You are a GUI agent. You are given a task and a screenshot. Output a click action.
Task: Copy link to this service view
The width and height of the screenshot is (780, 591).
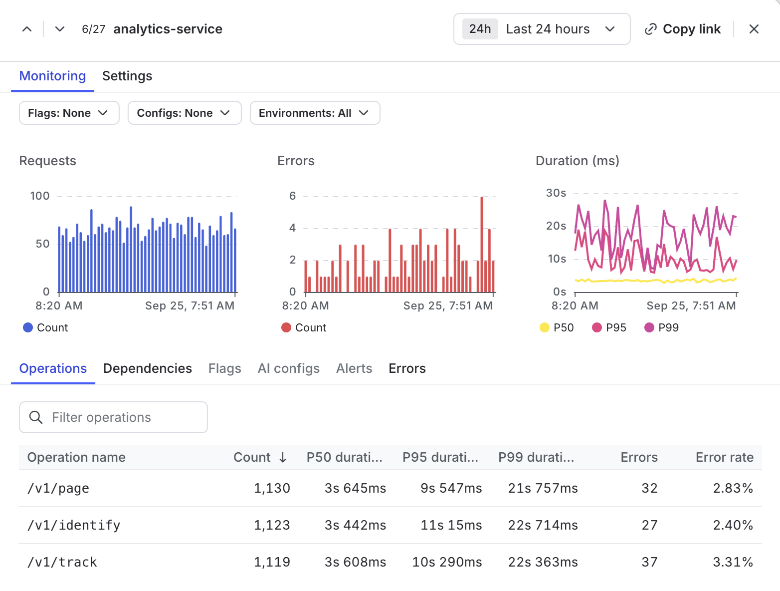(x=683, y=29)
